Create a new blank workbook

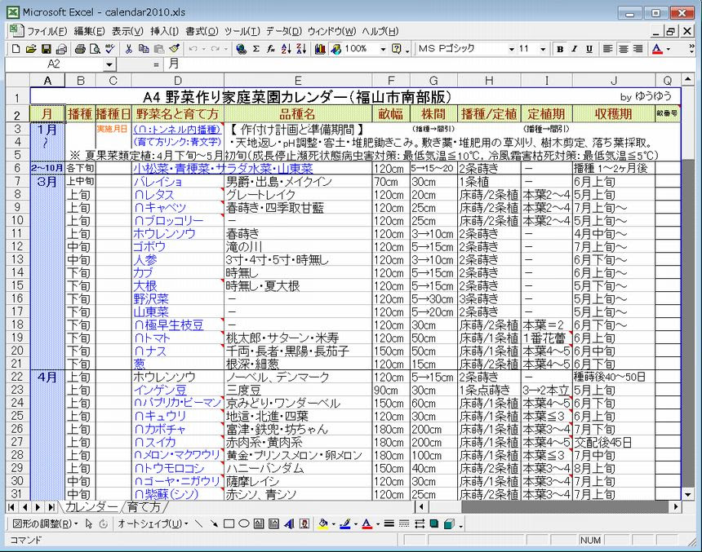pos(16,49)
